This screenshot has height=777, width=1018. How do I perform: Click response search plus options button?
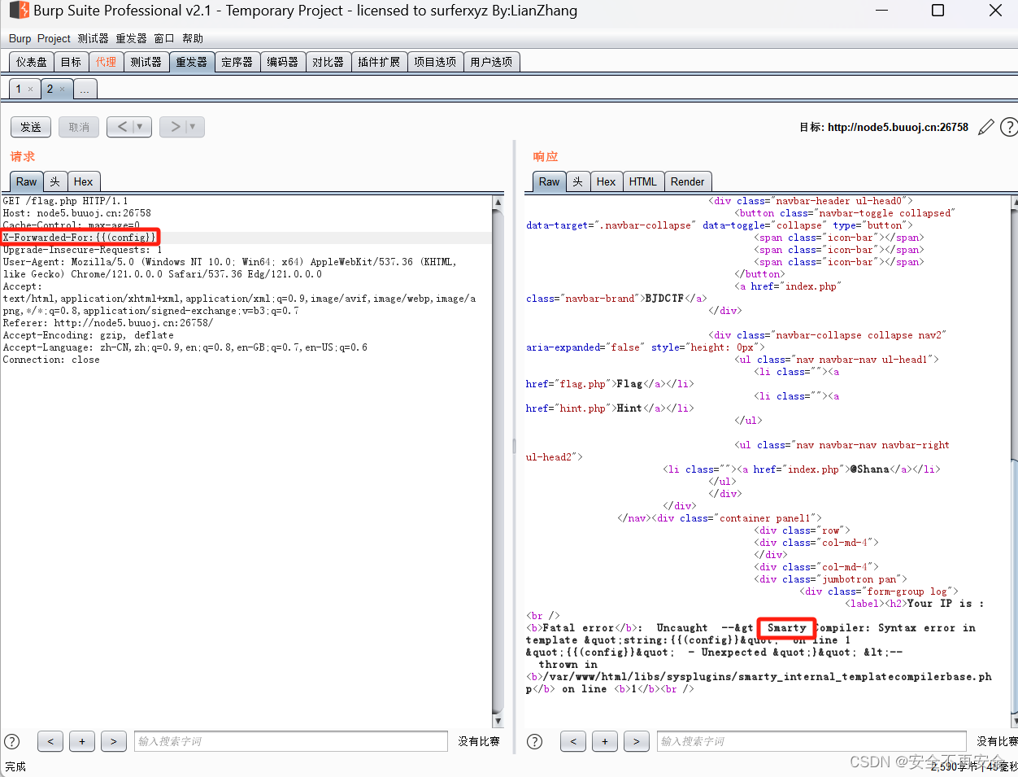pyautogui.click(x=605, y=741)
